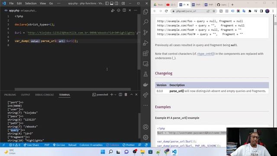Open notifications bell in status bar

(x=146, y=145)
